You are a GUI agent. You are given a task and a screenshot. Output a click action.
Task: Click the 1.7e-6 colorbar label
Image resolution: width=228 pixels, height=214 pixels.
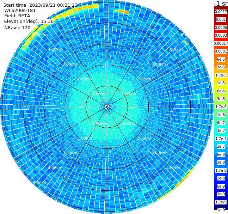[x=221, y=107]
